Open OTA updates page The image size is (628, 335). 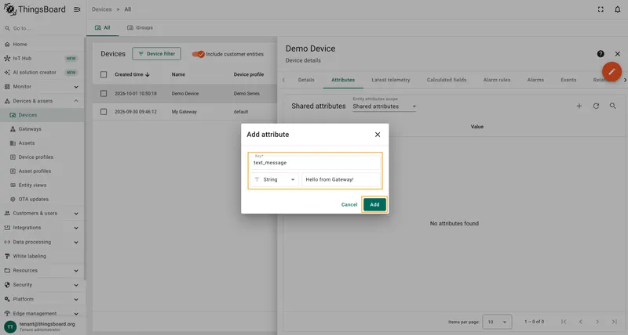(42, 200)
